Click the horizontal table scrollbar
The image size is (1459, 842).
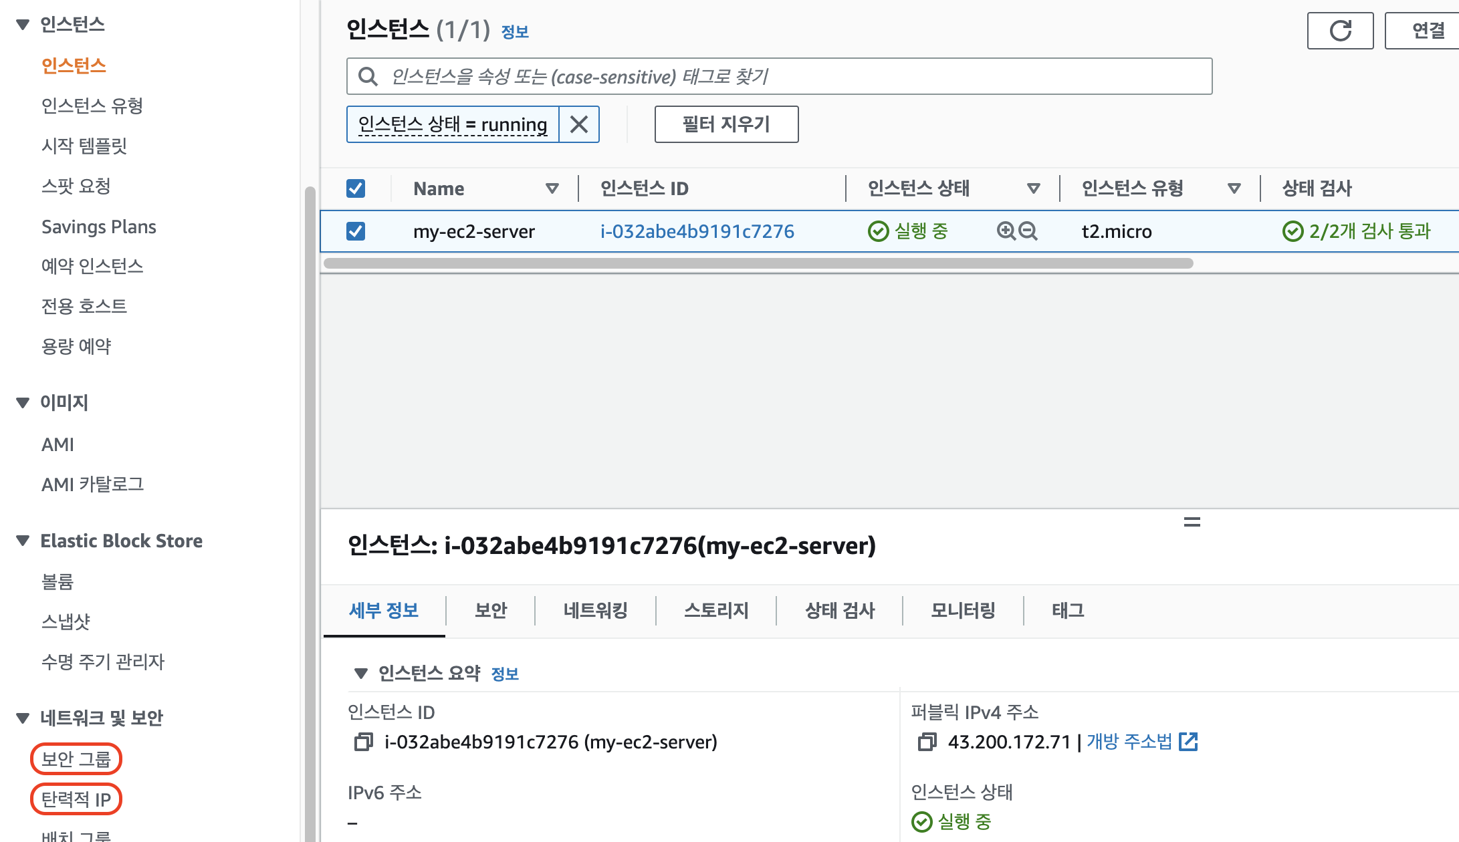pos(758,263)
